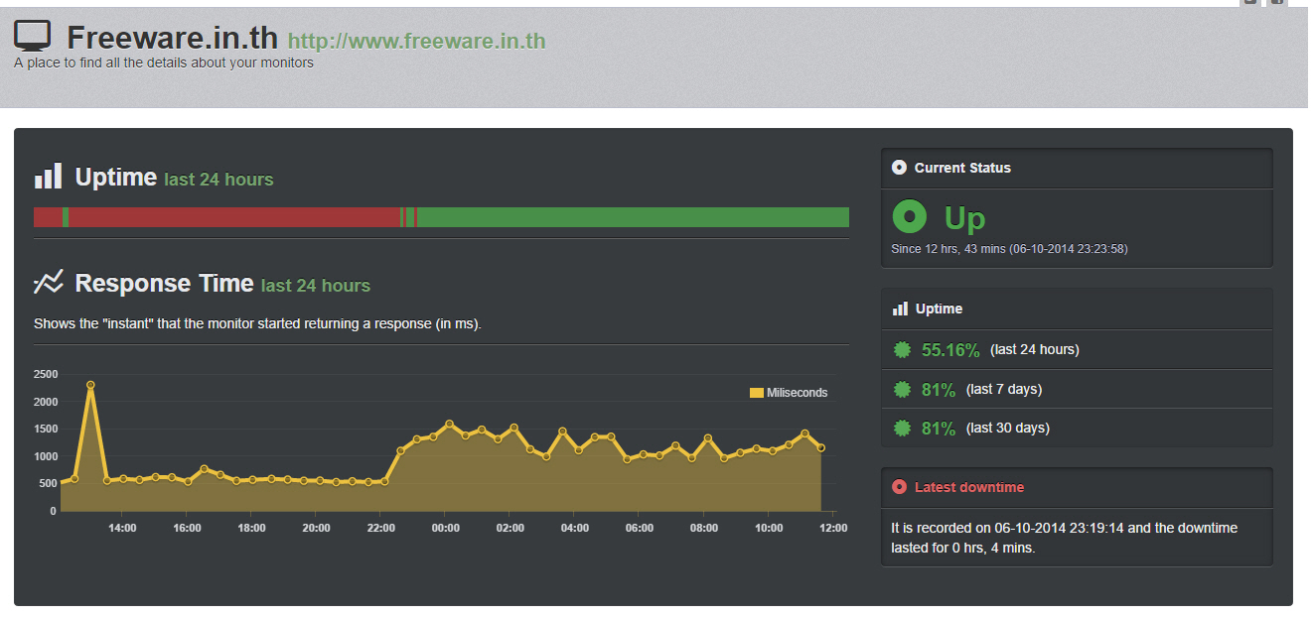Click the green badge icon for last 30 days

point(902,428)
